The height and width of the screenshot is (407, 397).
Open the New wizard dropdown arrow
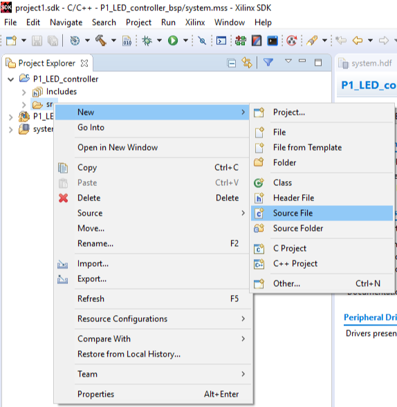pyautogui.click(x=24, y=41)
